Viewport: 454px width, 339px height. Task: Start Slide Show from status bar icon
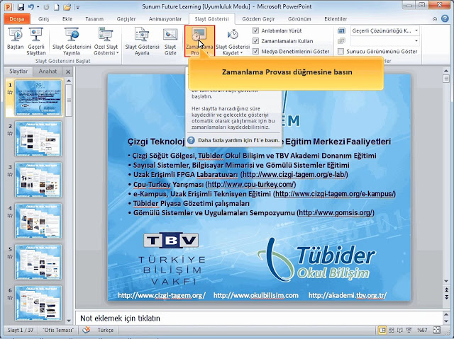[x=409, y=330]
